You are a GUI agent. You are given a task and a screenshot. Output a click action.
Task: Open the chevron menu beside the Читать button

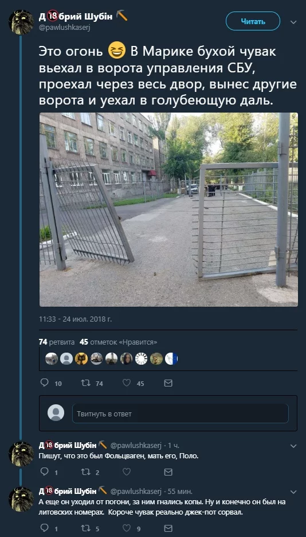(293, 22)
